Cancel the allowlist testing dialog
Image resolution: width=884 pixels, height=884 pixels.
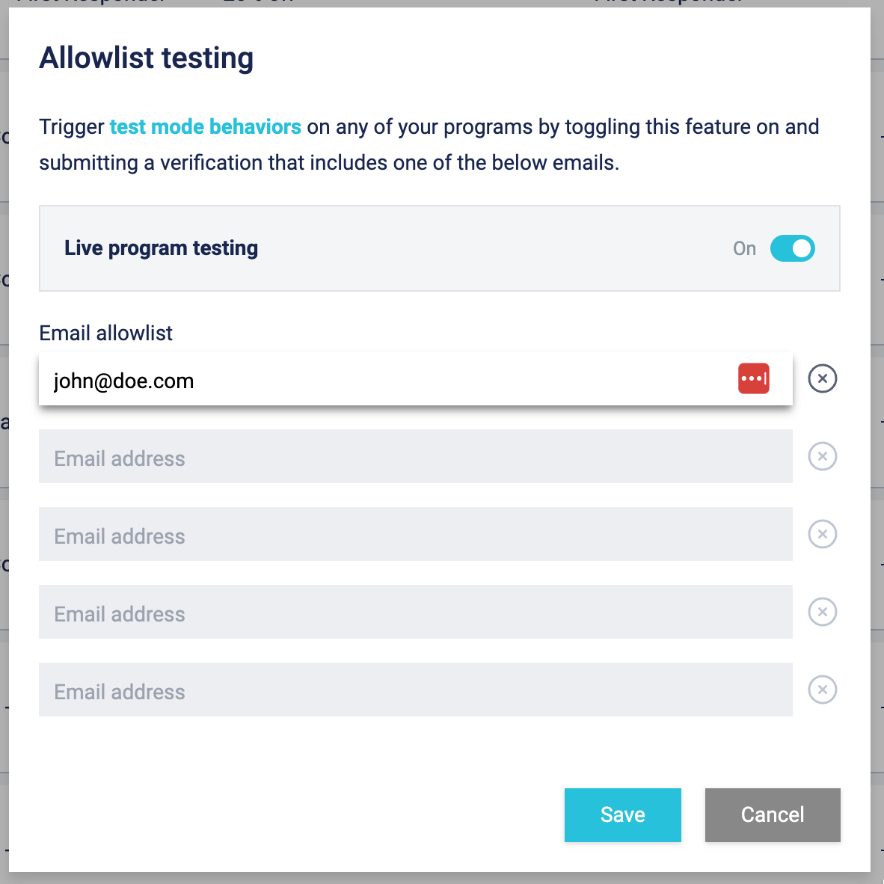(x=772, y=814)
